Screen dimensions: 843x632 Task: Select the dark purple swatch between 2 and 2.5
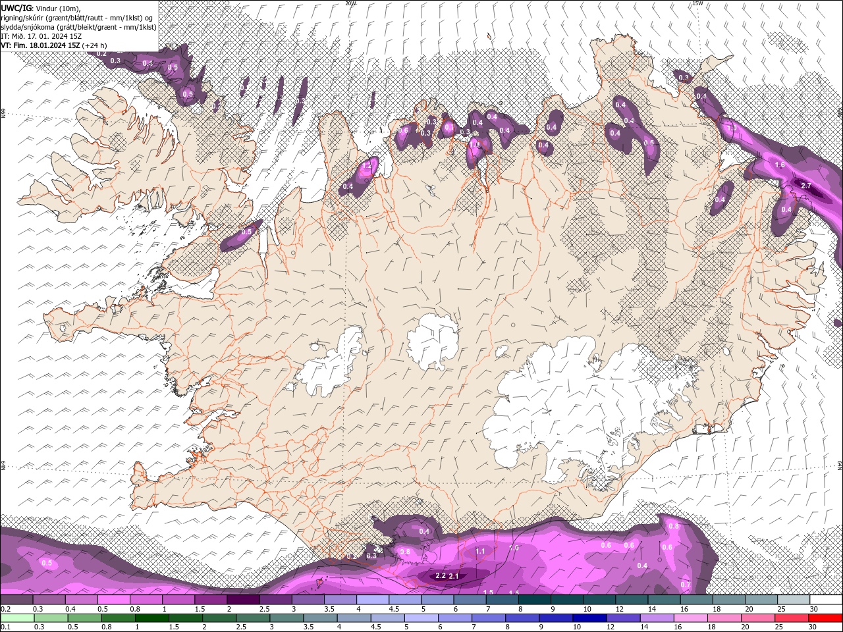(242, 600)
